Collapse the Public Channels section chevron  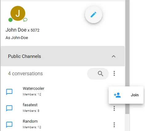[x=114, y=56]
